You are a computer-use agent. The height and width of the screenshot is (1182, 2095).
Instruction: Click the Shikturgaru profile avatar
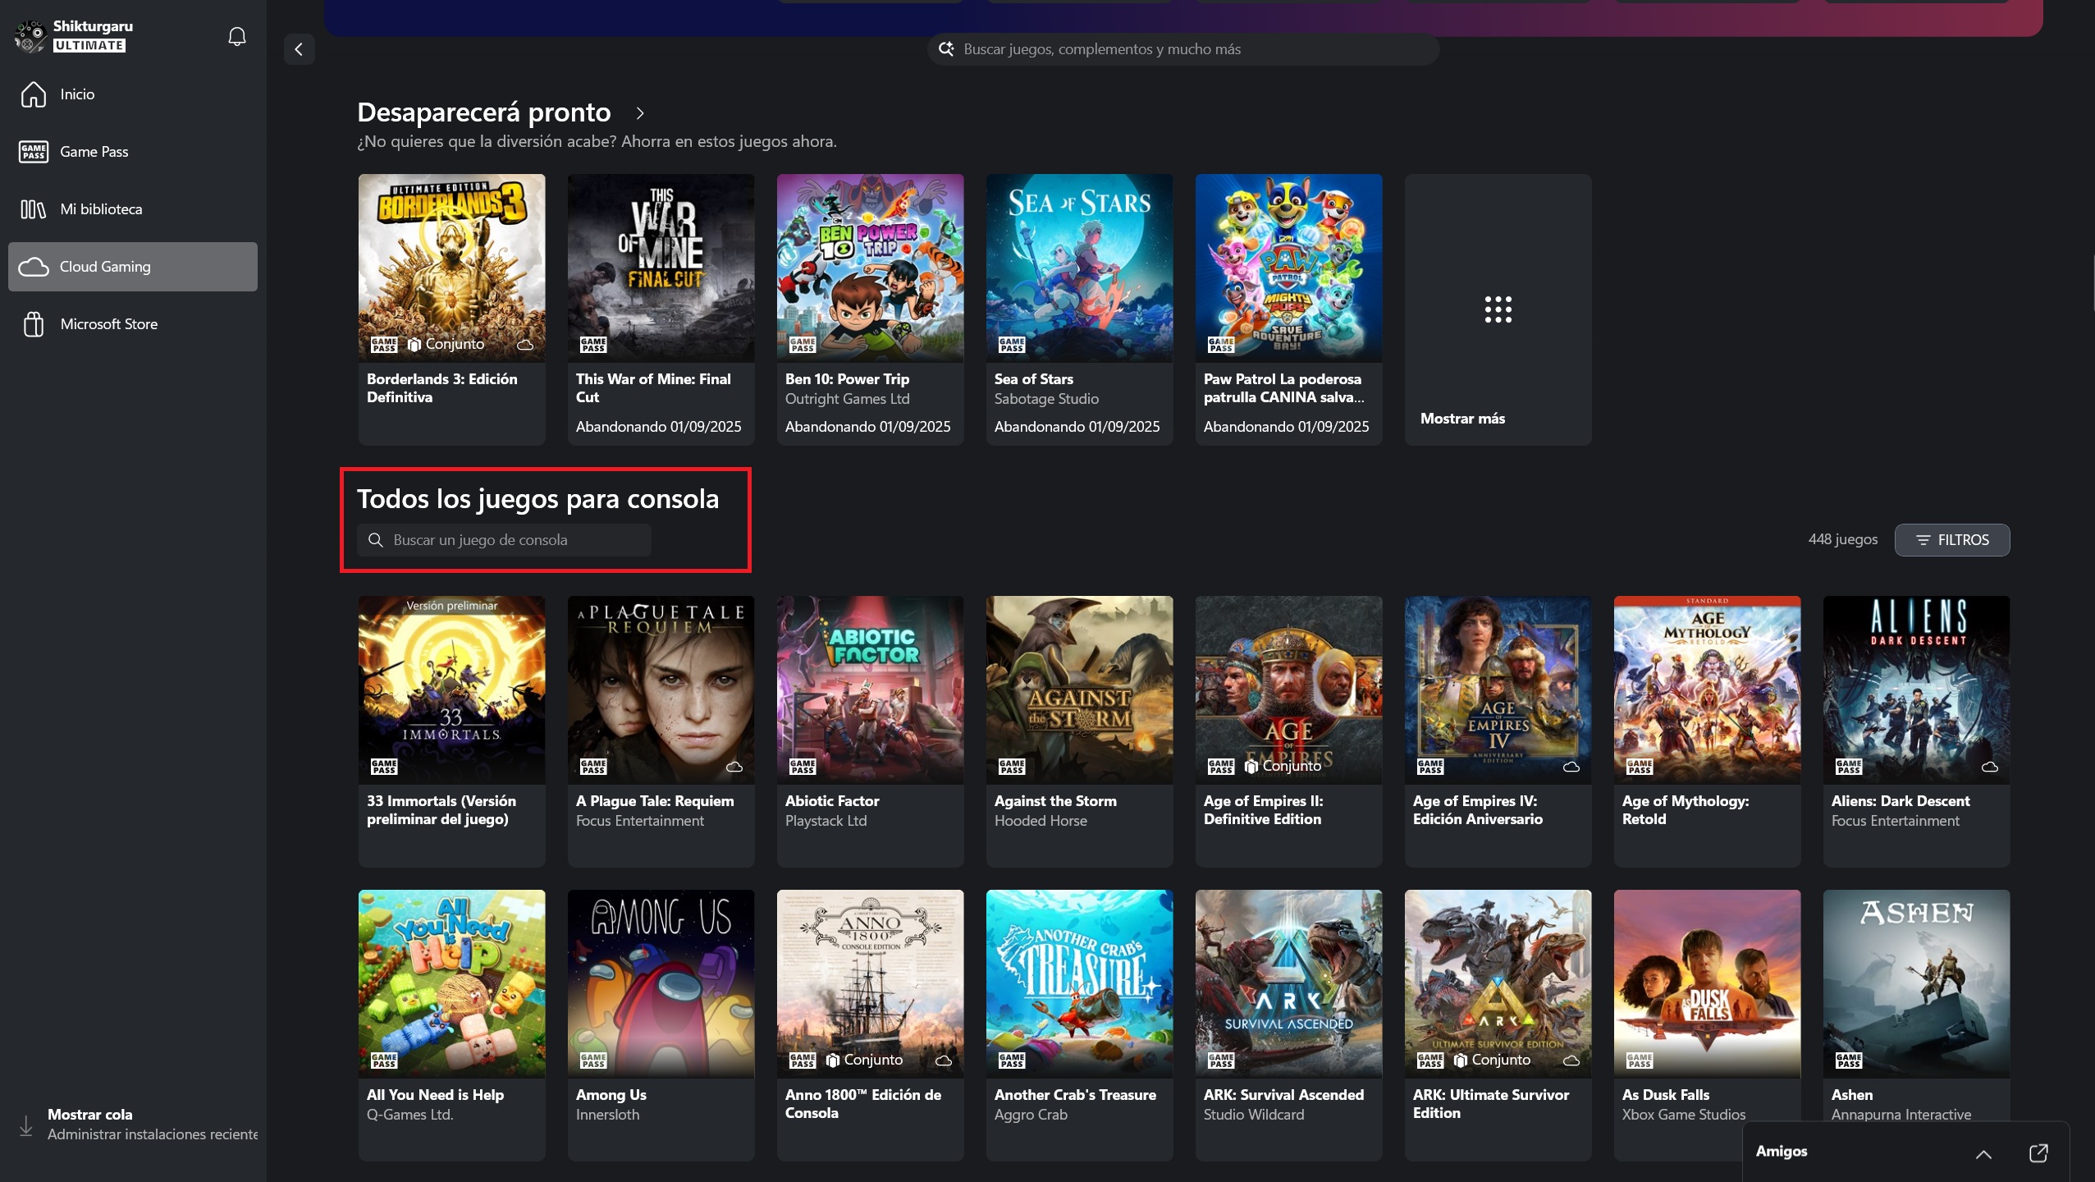(30, 36)
